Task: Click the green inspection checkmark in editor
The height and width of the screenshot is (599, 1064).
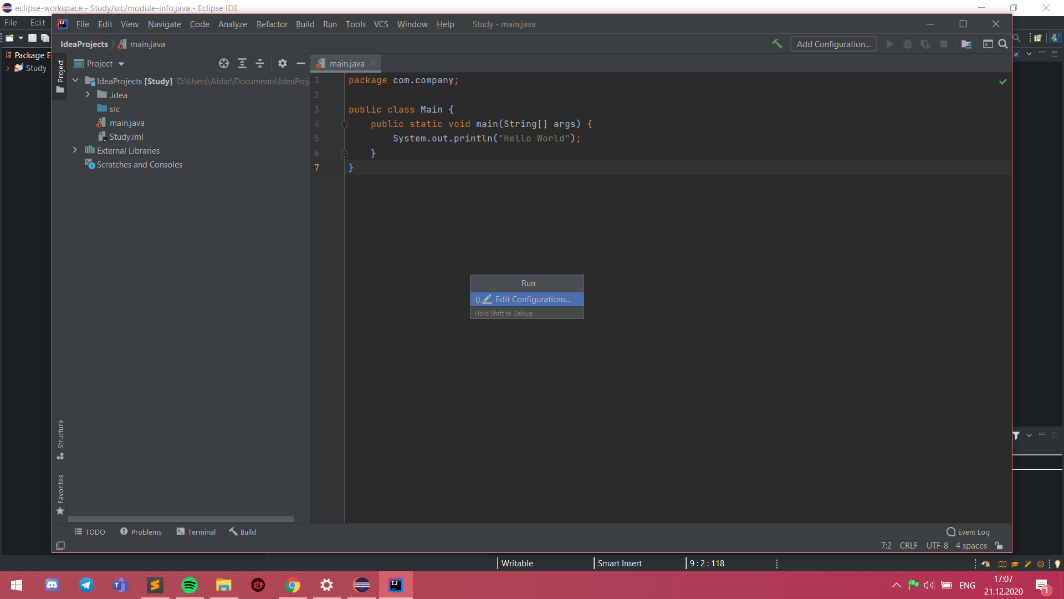Action: click(1002, 82)
